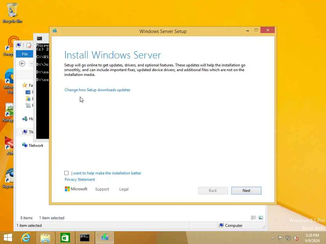Select the Downloads item under Favorites

[x=29, y=98]
